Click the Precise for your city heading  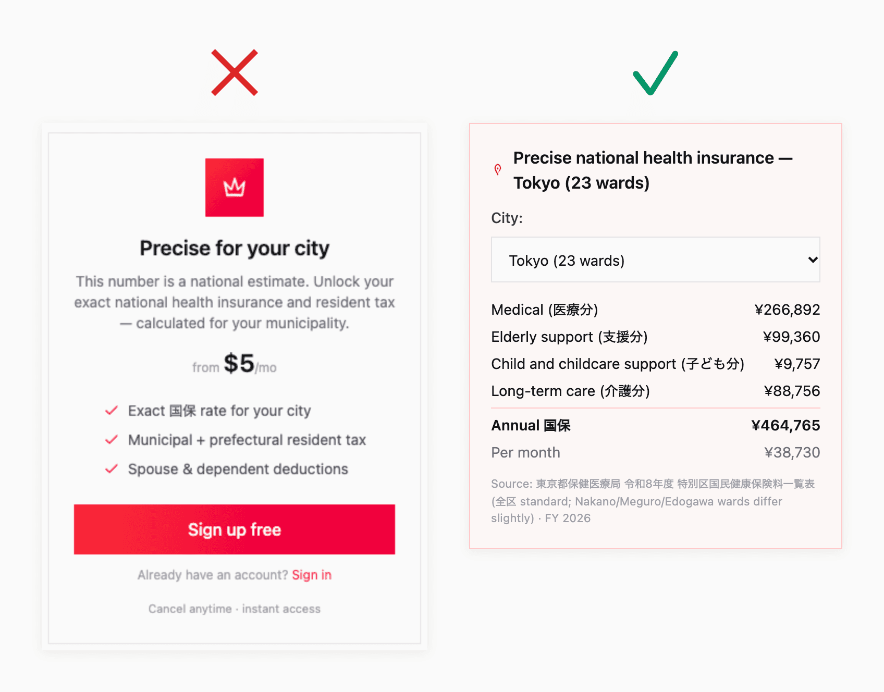(235, 249)
